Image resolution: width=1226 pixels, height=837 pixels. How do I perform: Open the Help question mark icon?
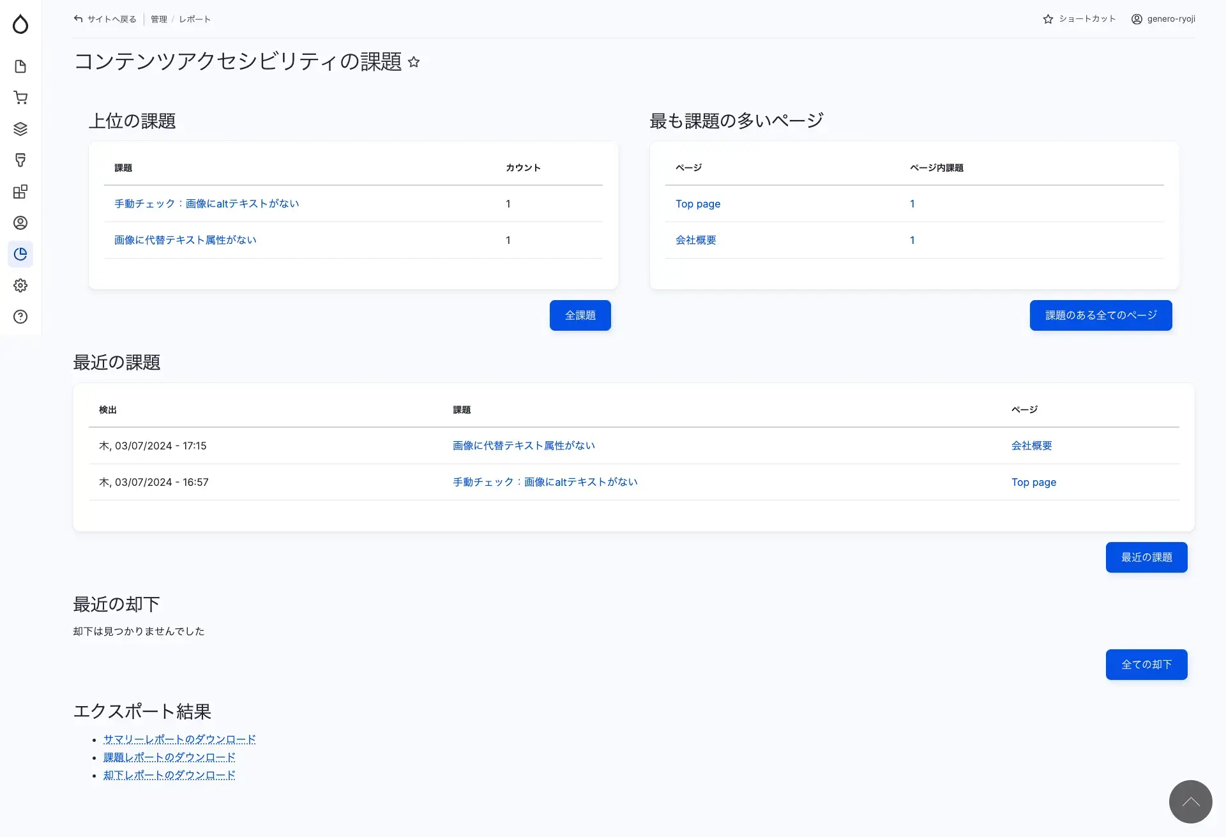coord(20,316)
